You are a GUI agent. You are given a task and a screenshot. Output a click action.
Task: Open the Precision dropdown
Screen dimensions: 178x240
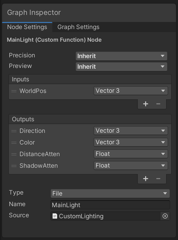tap(121, 56)
